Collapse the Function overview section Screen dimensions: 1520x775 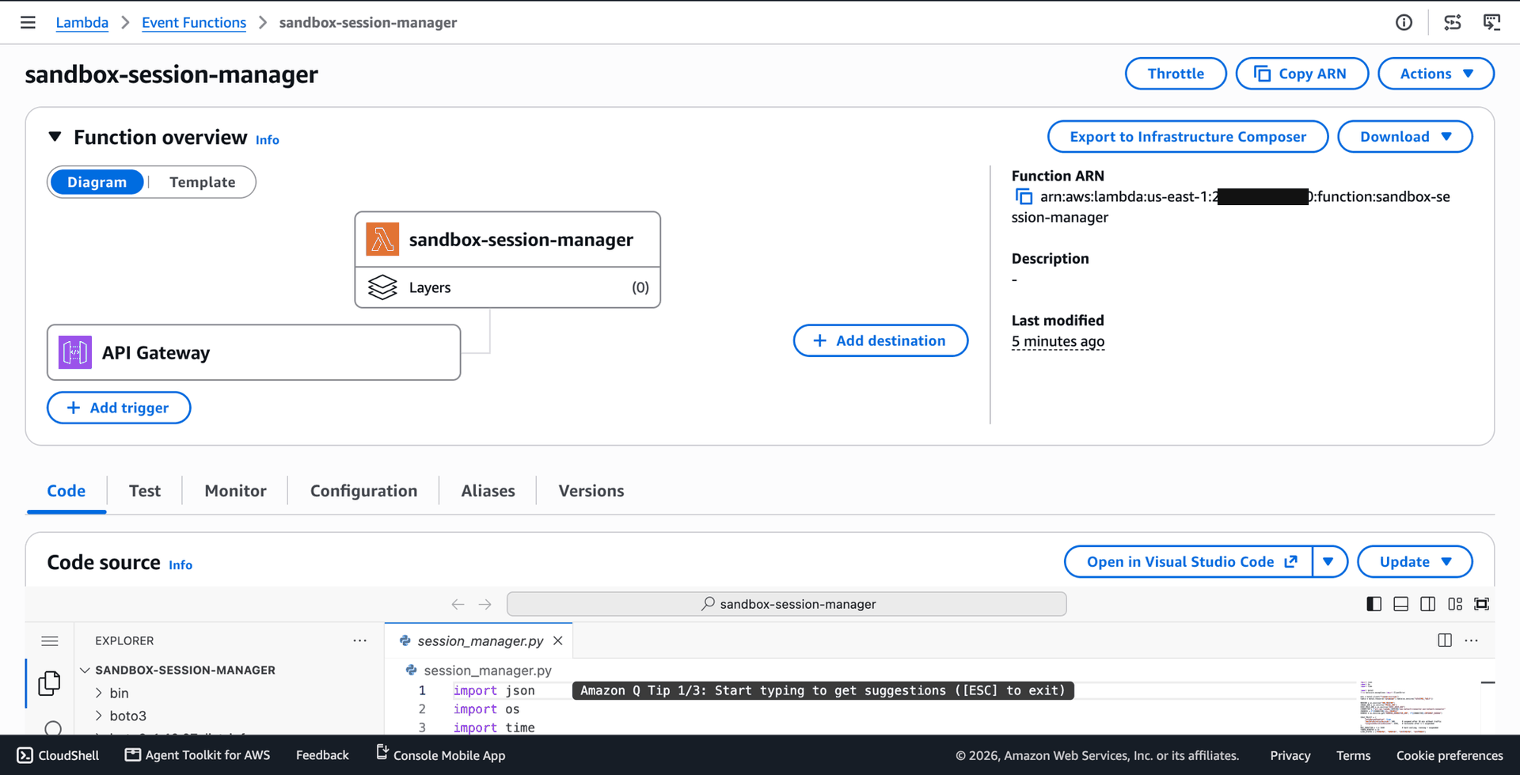tap(55, 137)
